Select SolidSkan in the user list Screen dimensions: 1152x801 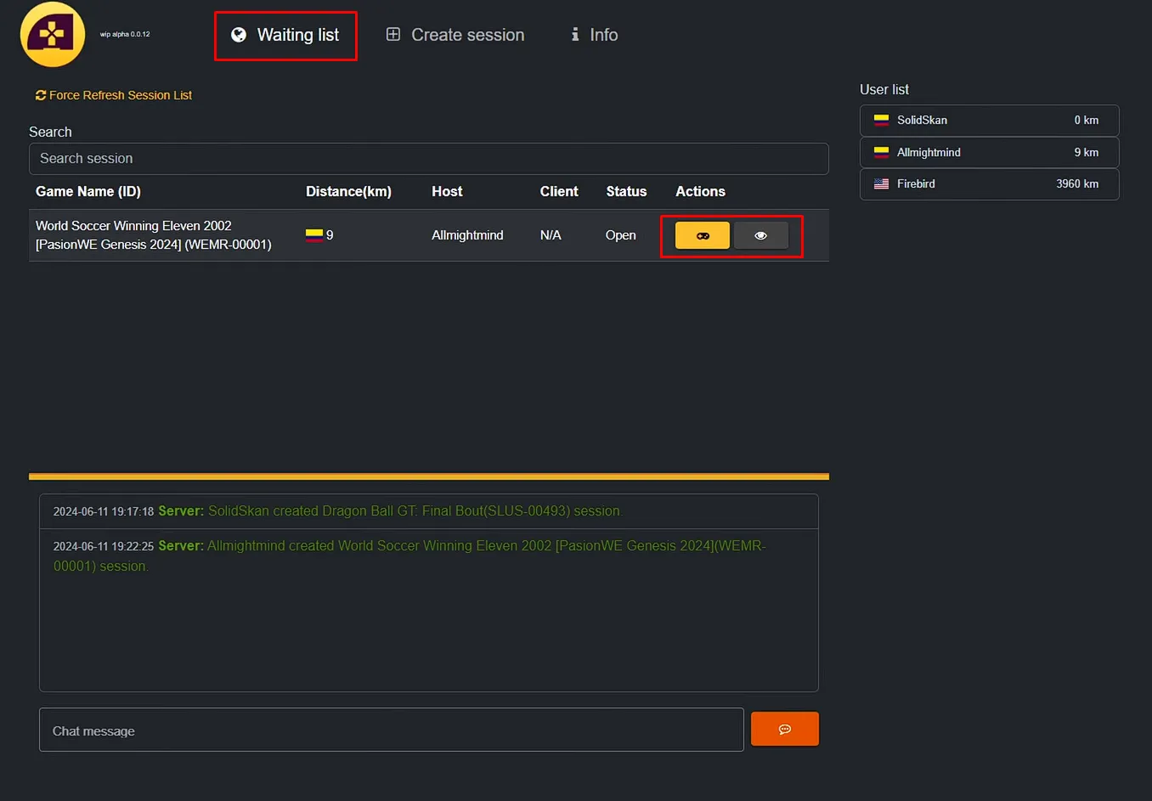[x=990, y=121]
